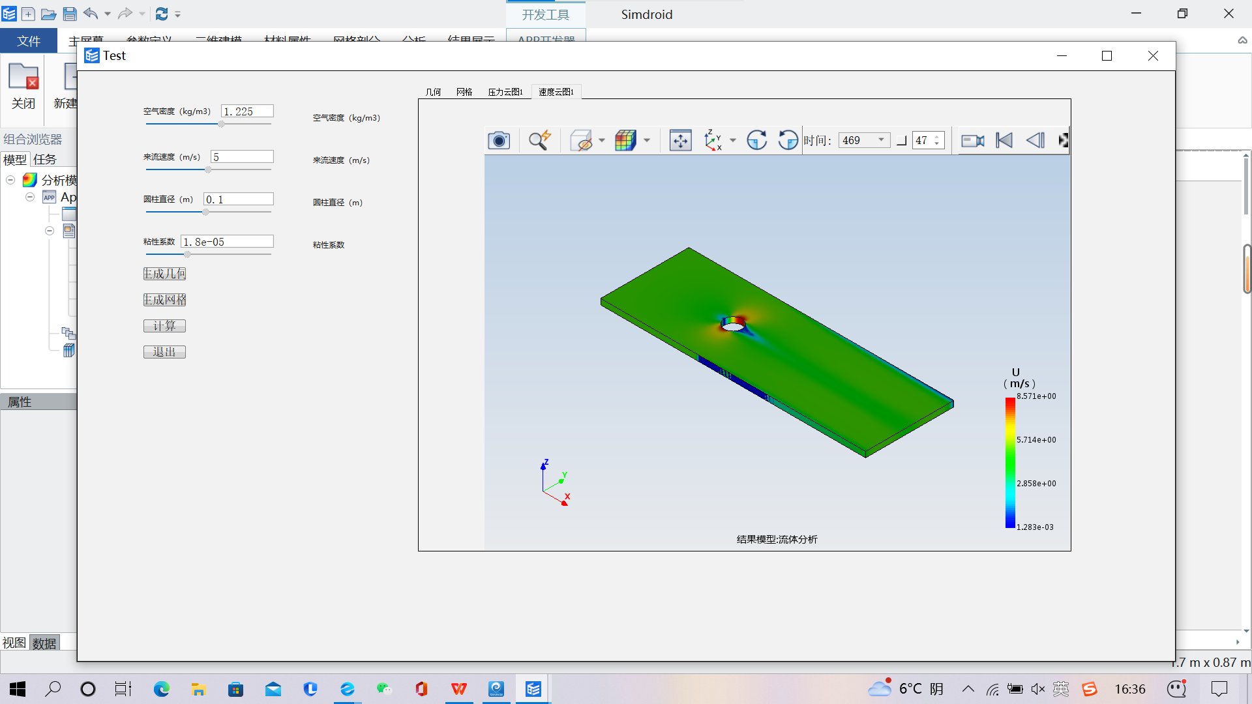Open the Undo history dropdown arrow
The width and height of the screenshot is (1252, 704).
108,14
